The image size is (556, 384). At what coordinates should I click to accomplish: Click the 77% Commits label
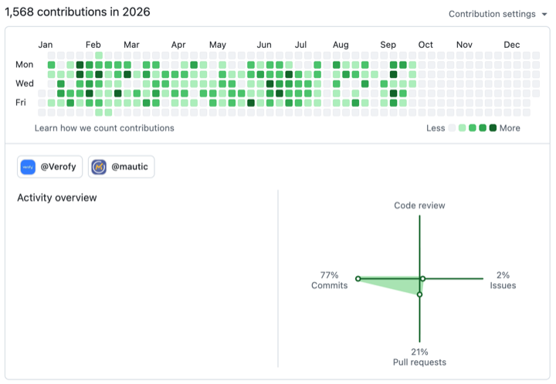tap(330, 280)
